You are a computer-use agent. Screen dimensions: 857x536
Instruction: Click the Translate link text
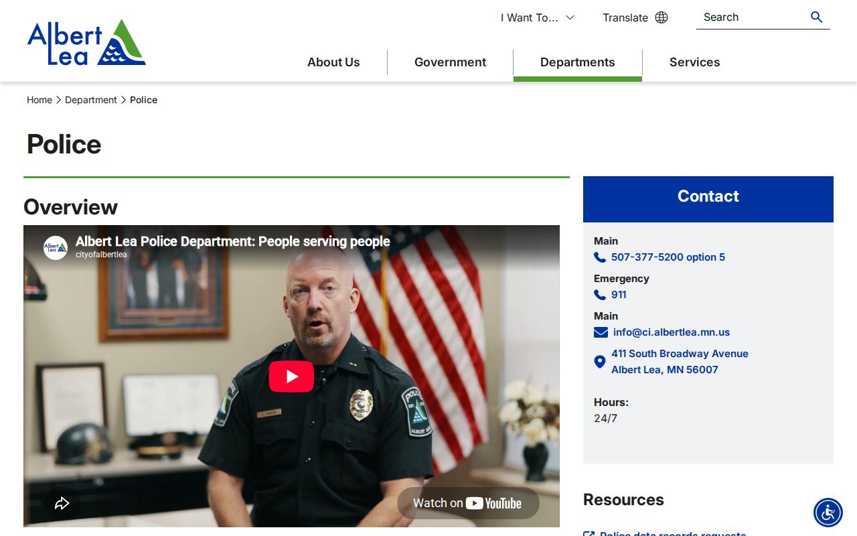tap(625, 17)
